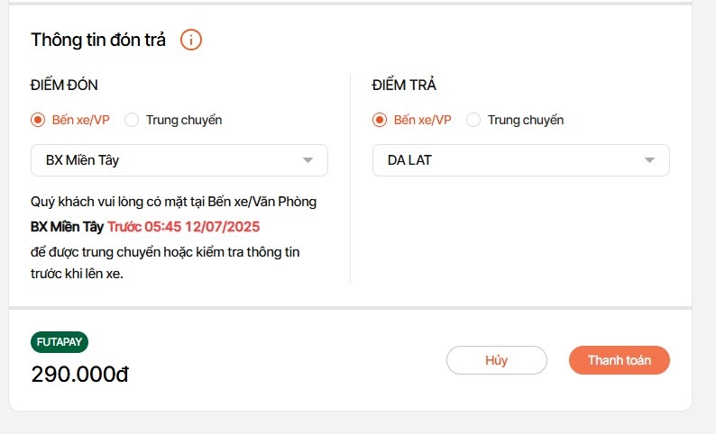Screen dimensions: 716x434
Task: Open the BX Miền Tây pickup dropdown
Action: pos(179,160)
